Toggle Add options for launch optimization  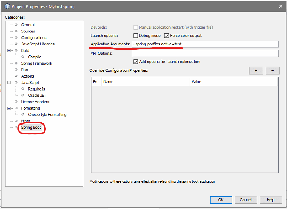pos(135,62)
